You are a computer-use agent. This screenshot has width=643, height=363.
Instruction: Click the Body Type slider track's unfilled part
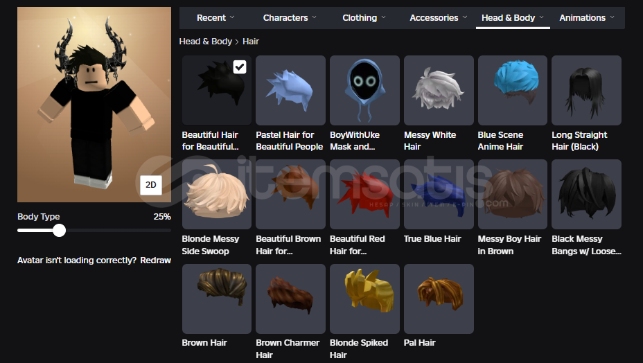click(x=118, y=231)
